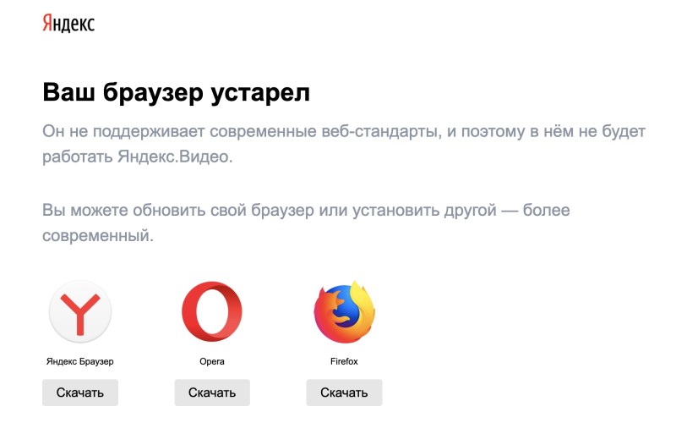The height and width of the screenshot is (423, 676).
Task: Click the word "работать" before Яндекс.Видео
Action: point(77,157)
